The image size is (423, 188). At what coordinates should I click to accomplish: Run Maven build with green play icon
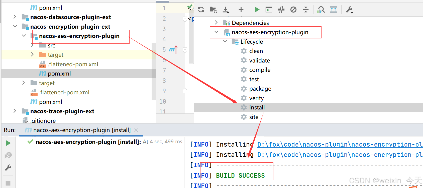[257, 10]
